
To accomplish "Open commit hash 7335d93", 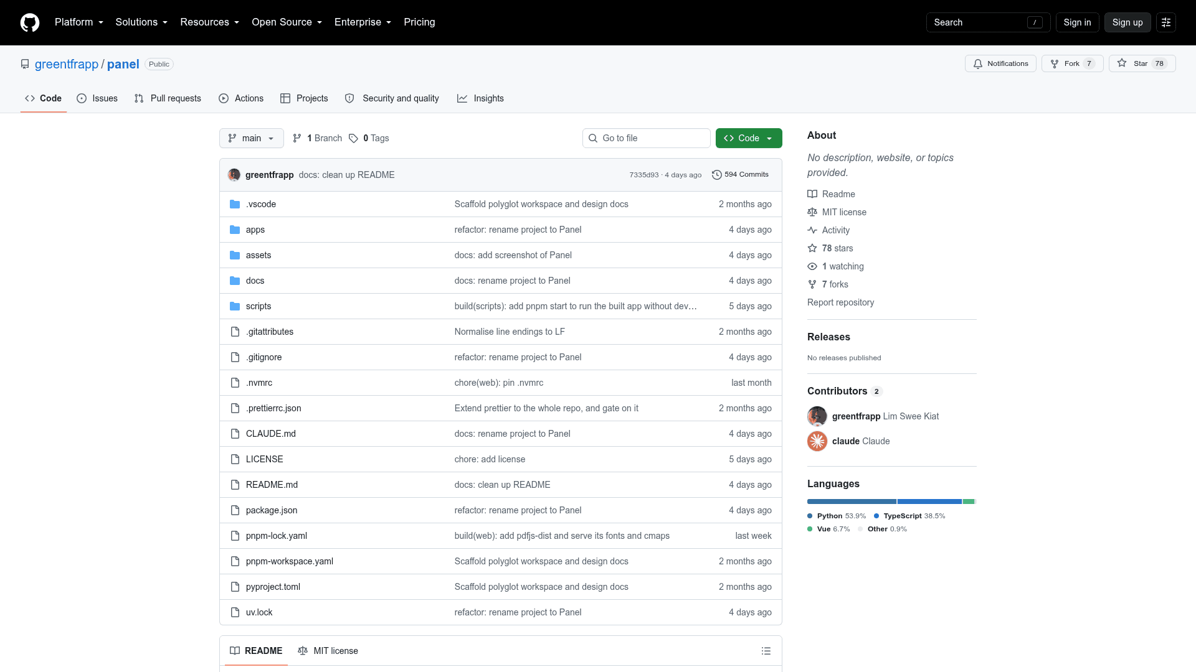I will pyautogui.click(x=643, y=175).
